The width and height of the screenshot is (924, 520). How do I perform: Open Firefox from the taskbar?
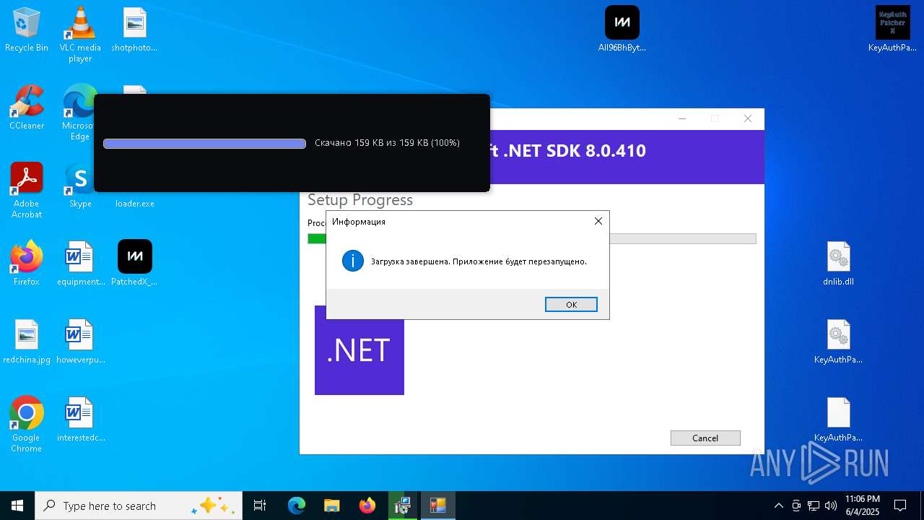pyautogui.click(x=367, y=506)
